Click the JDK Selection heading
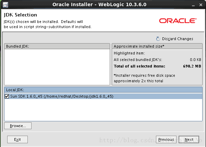This screenshot has width=206, height=147. click(x=20, y=15)
